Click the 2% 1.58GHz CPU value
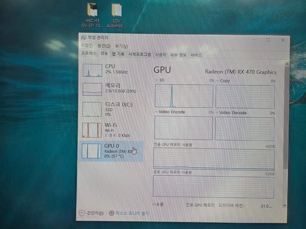Viewport: 306px width, 229px height. pos(117,72)
